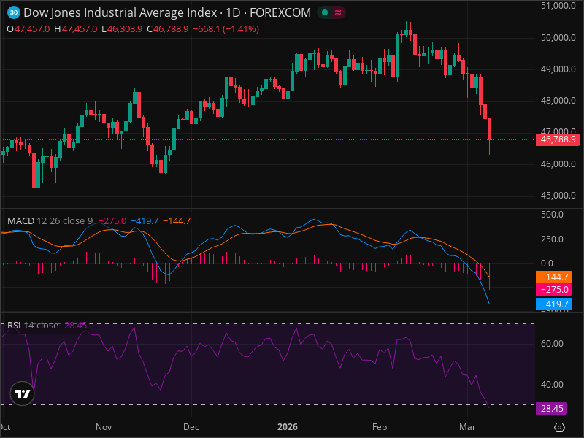Click the RSI legend value 28.45
This screenshot has height=438, width=584.
(76, 325)
